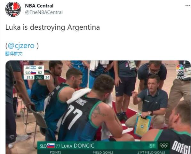Open the NBA Central display name
Screen dimensions: 191x154
coord(39,6)
